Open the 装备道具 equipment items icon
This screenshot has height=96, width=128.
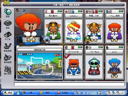coord(8,46)
